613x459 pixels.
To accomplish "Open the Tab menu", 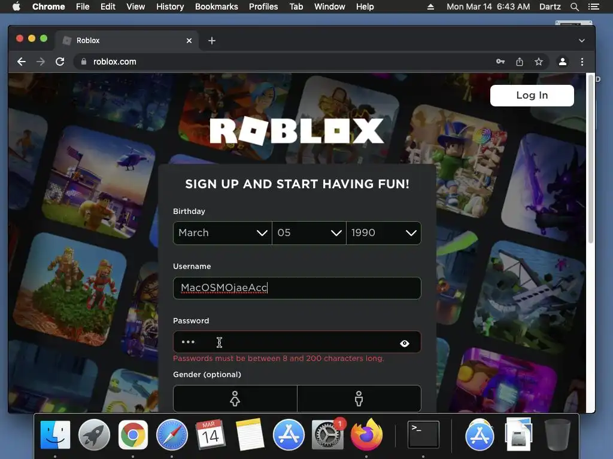I will pyautogui.click(x=296, y=7).
